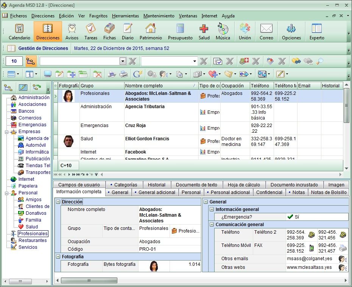Screen dimensions: 352x287
Task: Open the Presupuesto calculator module
Action: pos(180,31)
